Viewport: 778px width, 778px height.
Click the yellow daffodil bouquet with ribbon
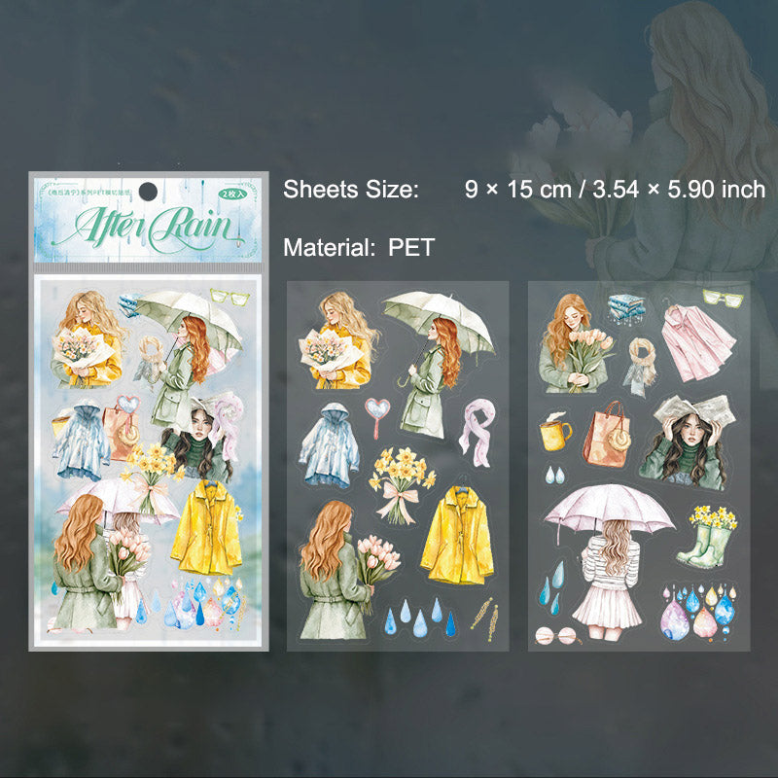coord(401,485)
